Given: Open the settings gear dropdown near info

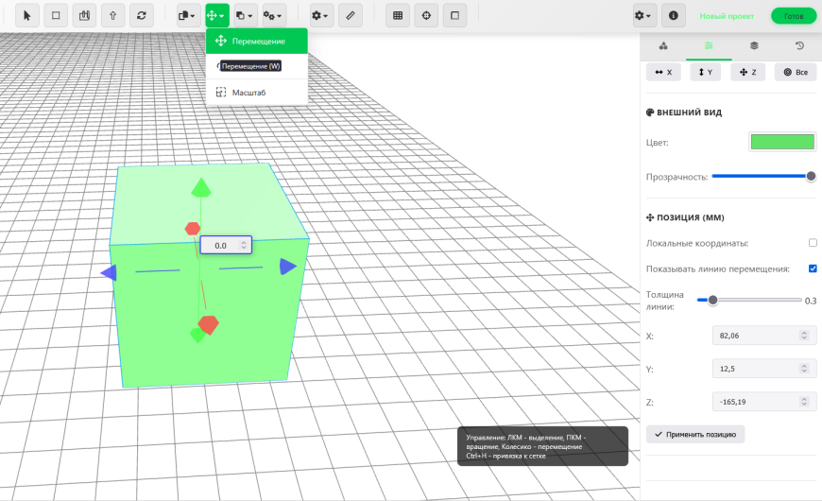Looking at the screenshot, I should (x=643, y=16).
